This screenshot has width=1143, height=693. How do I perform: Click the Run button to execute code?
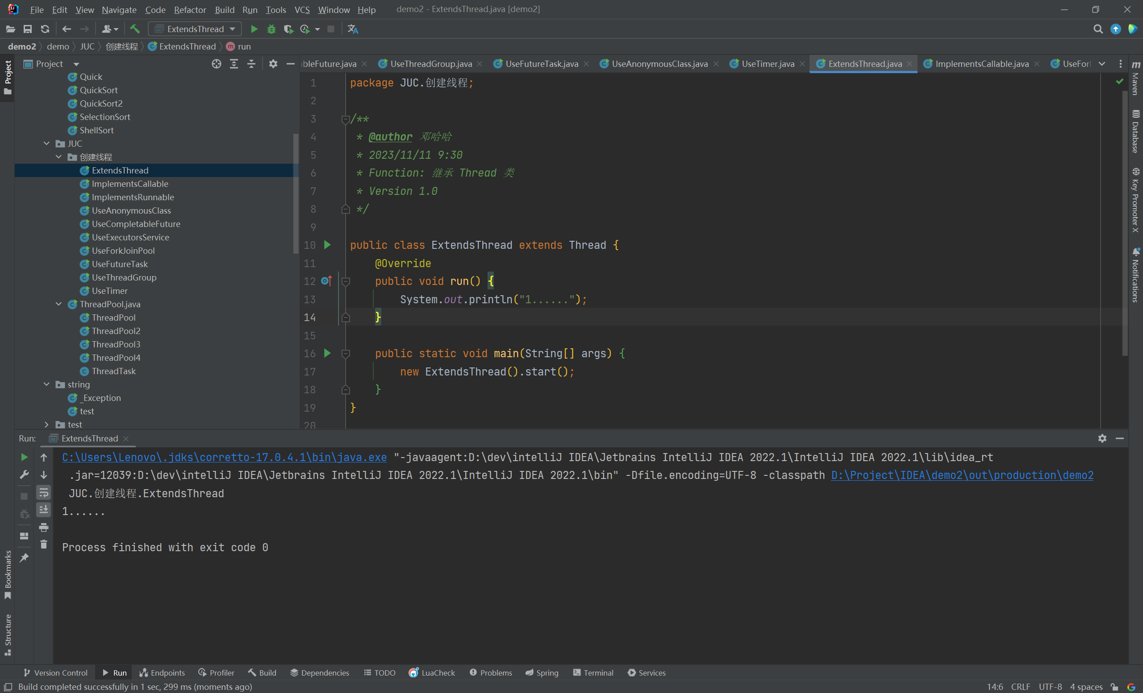point(254,29)
